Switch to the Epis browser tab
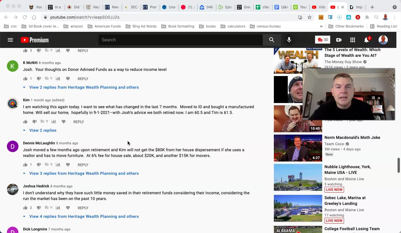The width and height of the screenshot is (401, 233). pos(225,7)
